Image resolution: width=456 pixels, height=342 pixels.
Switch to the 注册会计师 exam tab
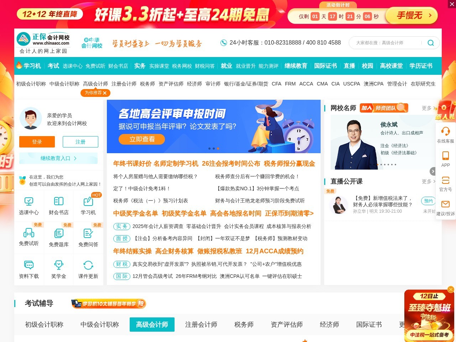click(x=201, y=325)
